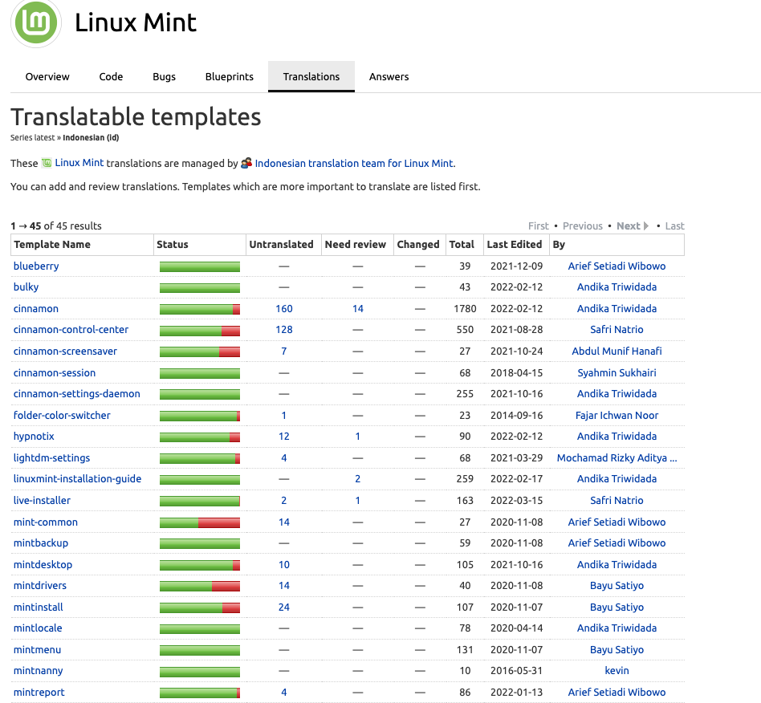Image resolution: width=761 pixels, height=703 pixels.
Task: Open the Answers tab
Action: [x=389, y=77]
